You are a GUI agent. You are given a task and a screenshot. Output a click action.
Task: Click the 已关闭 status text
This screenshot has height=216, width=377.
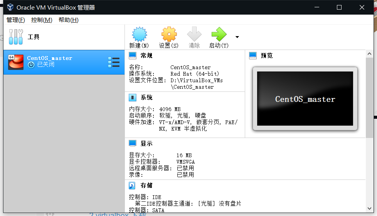coord(46,65)
